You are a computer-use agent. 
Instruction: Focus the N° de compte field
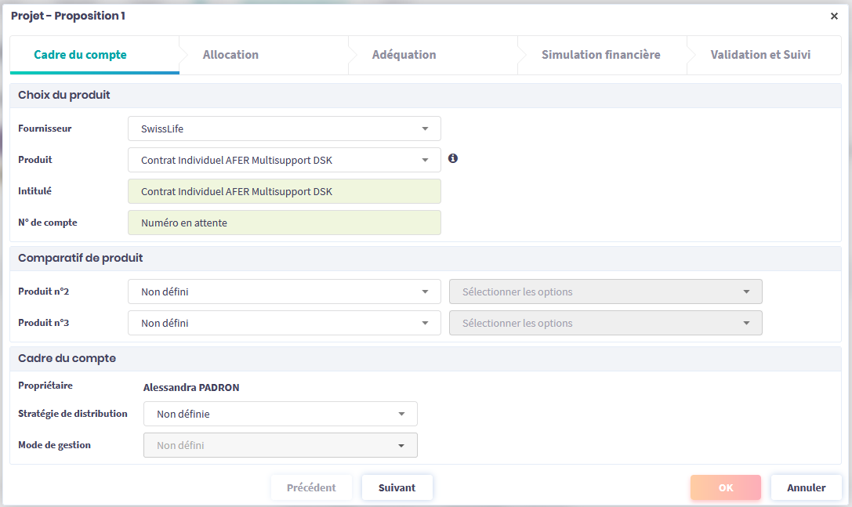284,223
